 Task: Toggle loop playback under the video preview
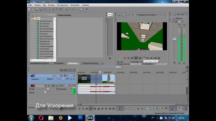(128, 58)
